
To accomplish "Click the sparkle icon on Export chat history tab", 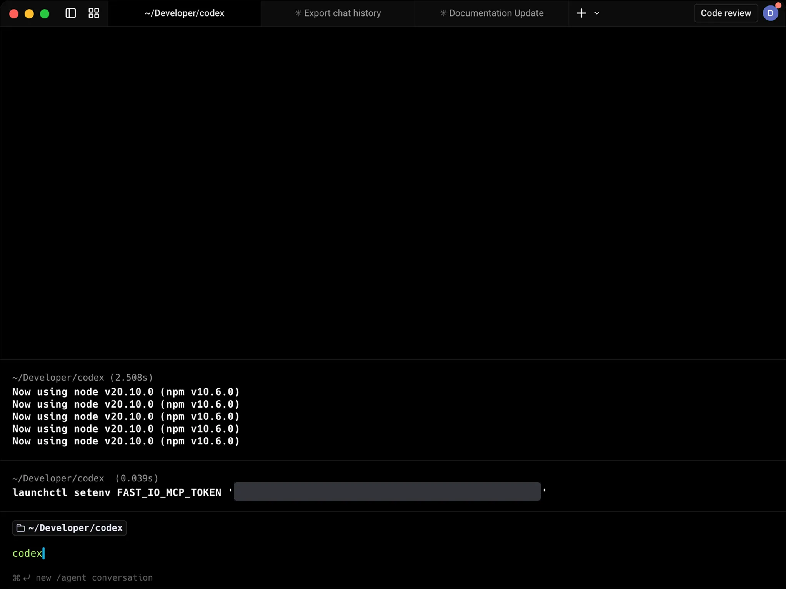I will pyautogui.click(x=298, y=13).
